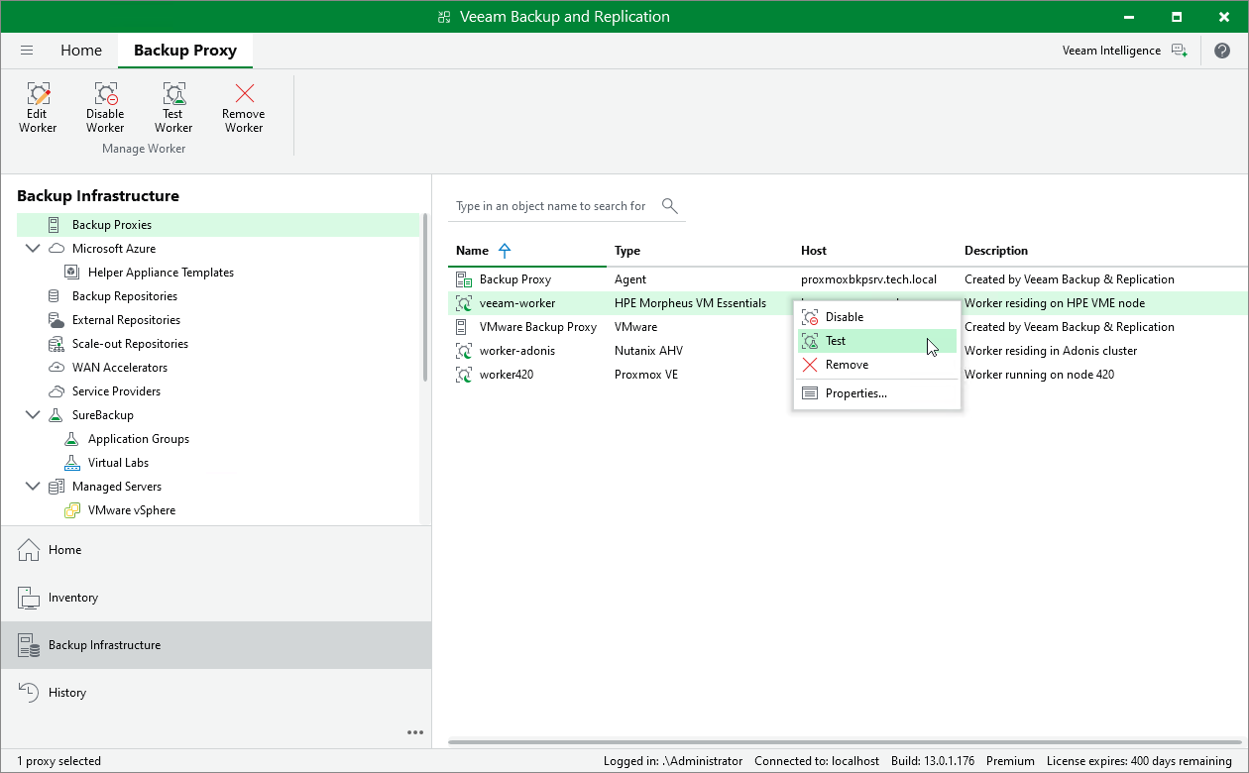Click the veeam-worker row icon
Image resolution: width=1249 pixels, height=773 pixels.
pos(463,303)
